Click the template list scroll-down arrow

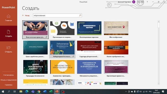(159, 84)
